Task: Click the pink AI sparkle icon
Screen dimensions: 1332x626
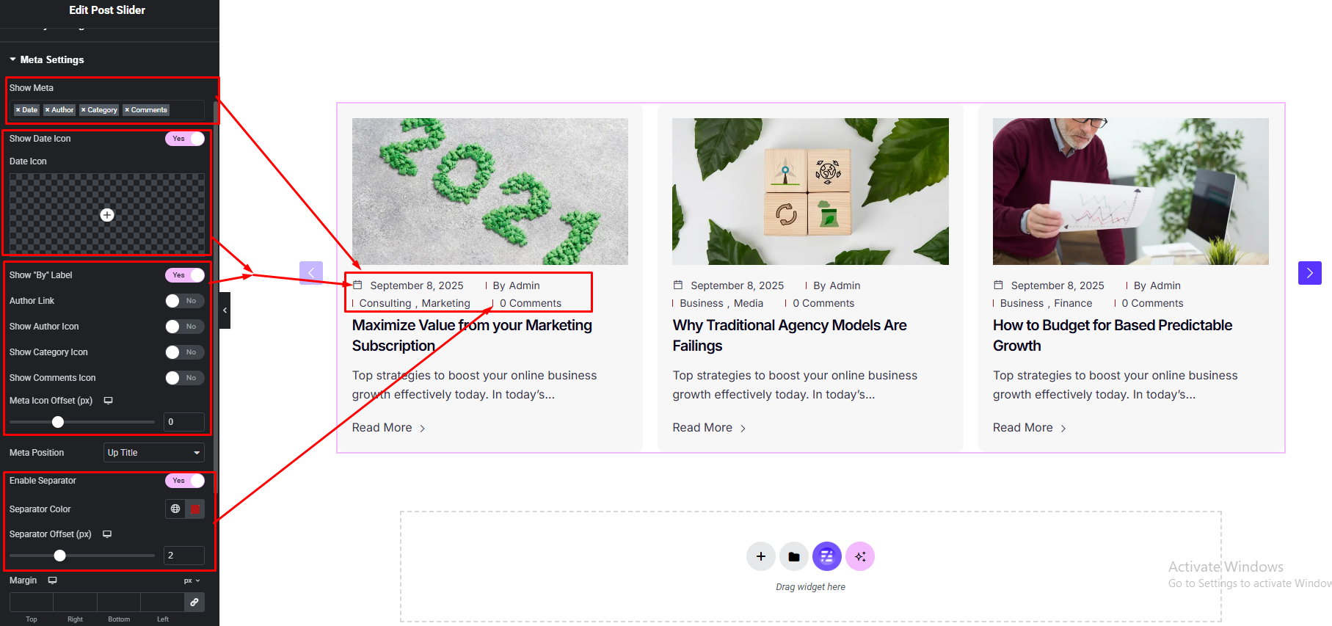Action: pos(859,556)
